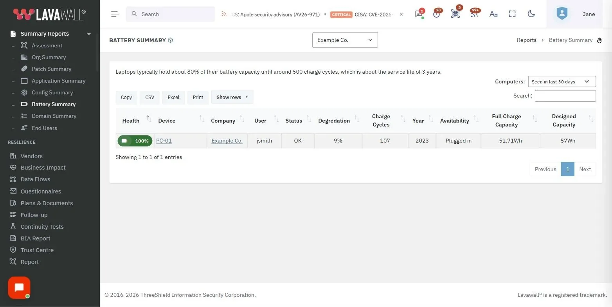The width and height of the screenshot is (612, 307).
Task: Open the Example Co. company dropdown
Action: pyautogui.click(x=345, y=40)
